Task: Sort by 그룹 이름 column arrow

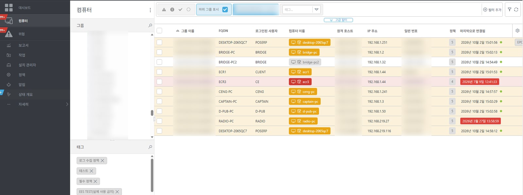Action: (x=177, y=31)
